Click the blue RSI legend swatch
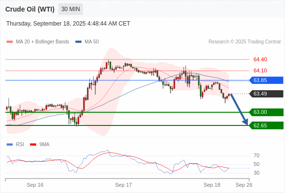Screen dimensions: 285x193 click(x=10, y=145)
